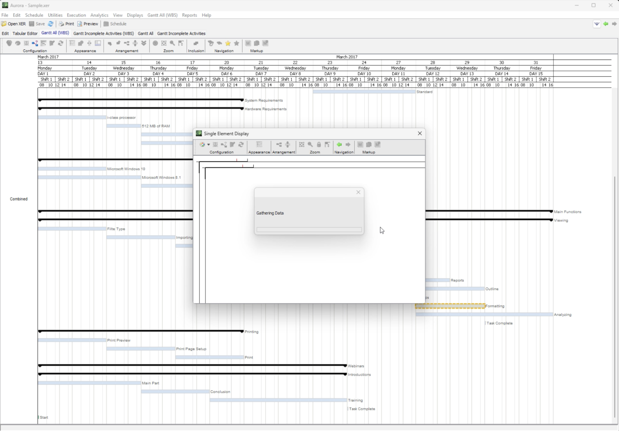The image size is (619, 431).
Task: Click the double-chevron Arrangement expand icon
Action: pyautogui.click(x=144, y=43)
